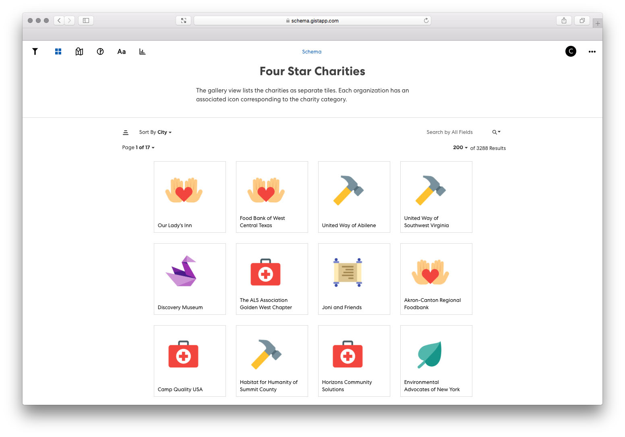Open a new tab with plus button

(x=598, y=23)
